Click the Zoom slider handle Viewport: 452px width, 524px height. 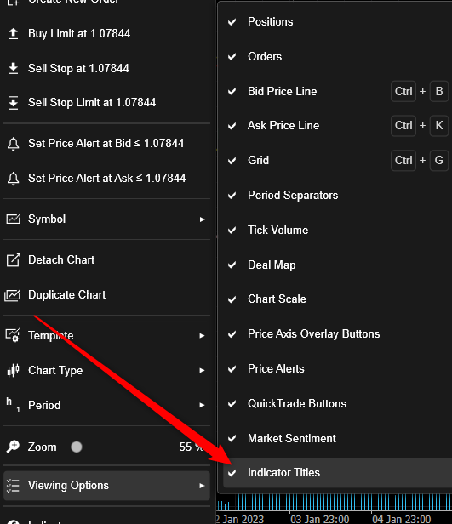pos(77,447)
